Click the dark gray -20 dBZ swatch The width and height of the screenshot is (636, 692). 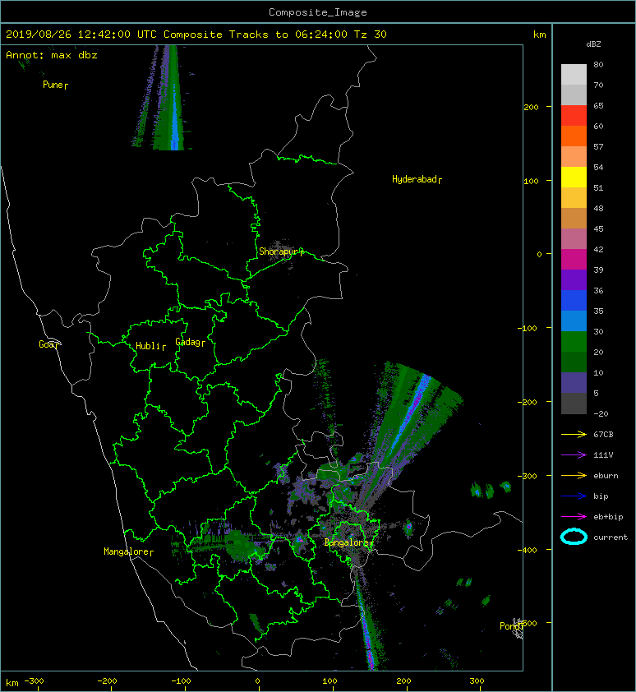click(574, 403)
